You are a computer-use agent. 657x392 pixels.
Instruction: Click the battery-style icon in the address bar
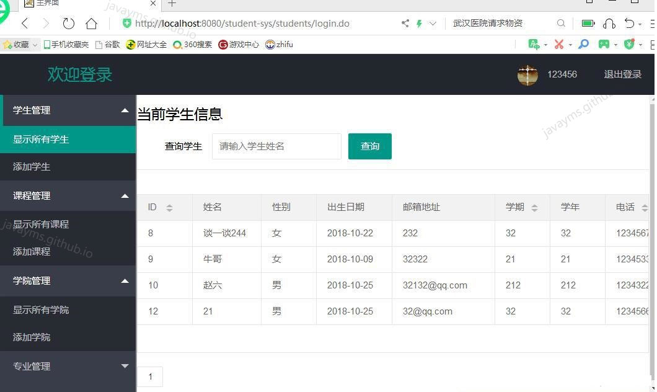587,23
